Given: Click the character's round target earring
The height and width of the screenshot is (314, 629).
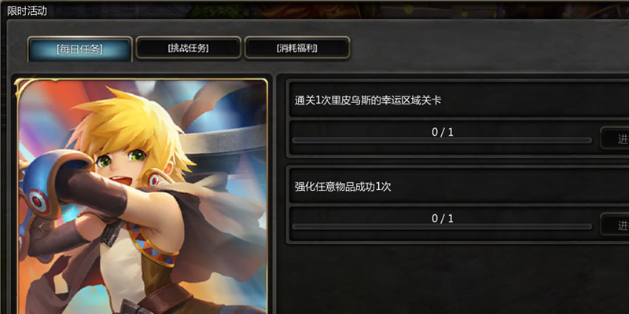Looking at the screenshot, I should click(x=154, y=179).
